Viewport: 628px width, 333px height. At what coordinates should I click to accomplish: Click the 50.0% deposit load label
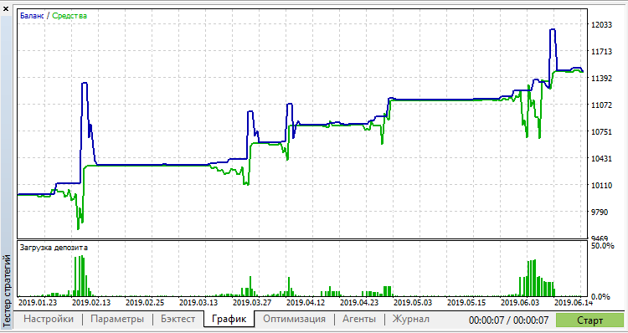point(602,245)
